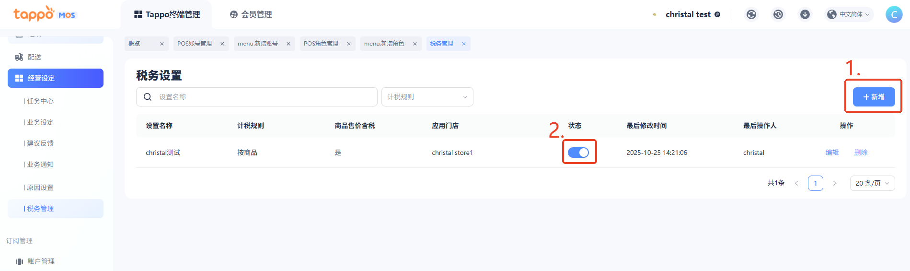Close the 税务管理 tab
Image resolution: width=910 pixels, height=271 pixels.
(464, 44)
